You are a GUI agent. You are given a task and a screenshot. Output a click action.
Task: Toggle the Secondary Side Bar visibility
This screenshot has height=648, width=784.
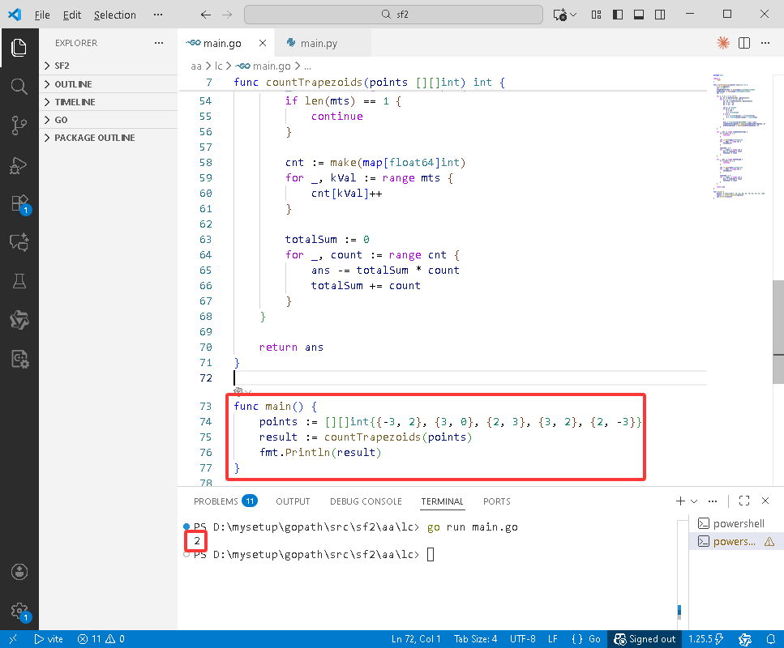coord(660,15)
